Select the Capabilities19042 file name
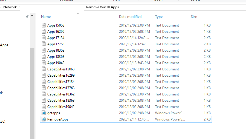The height and width of the screenshot is (139, 246). 61,107
